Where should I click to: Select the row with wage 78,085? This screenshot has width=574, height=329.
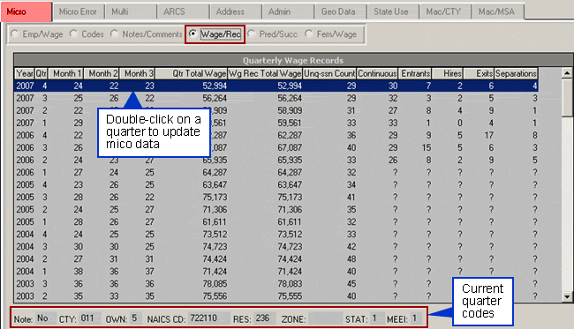276,284
